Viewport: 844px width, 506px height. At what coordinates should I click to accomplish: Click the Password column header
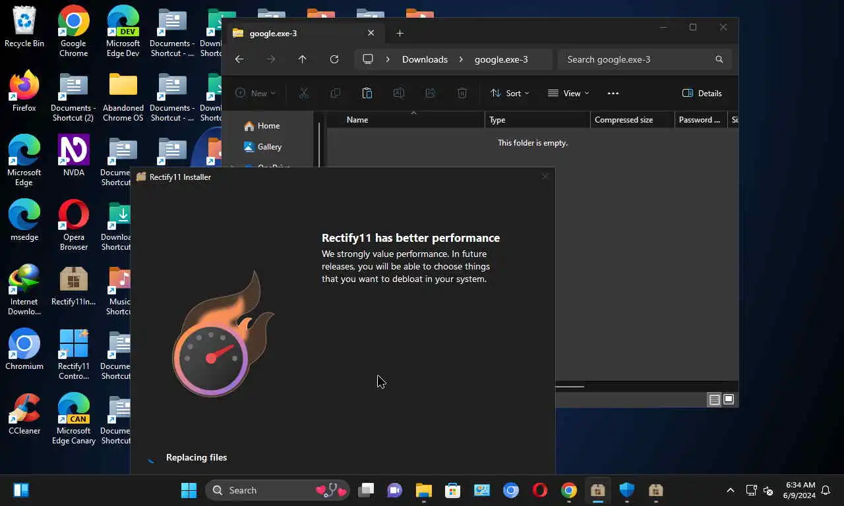701,120
